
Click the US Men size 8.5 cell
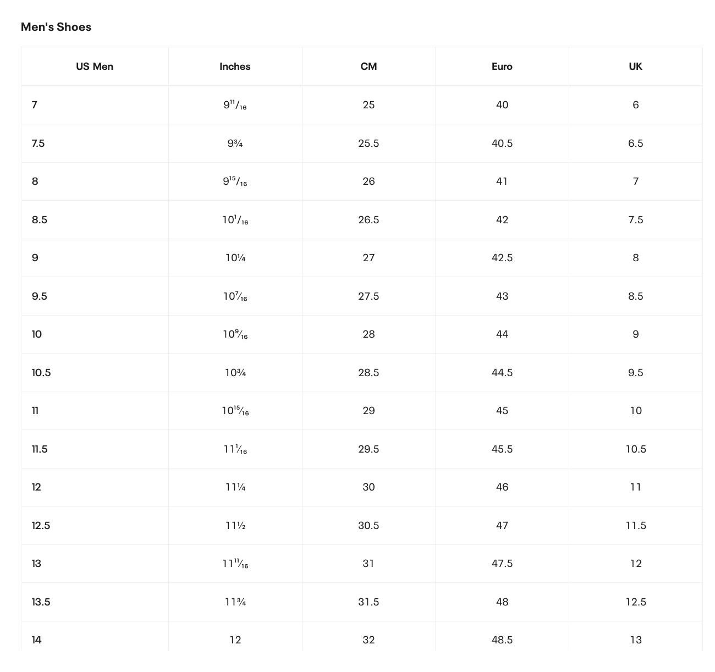coord(40,220)
